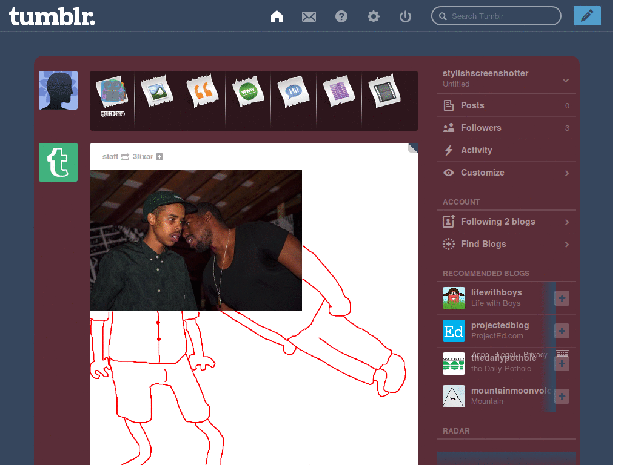Create a new text post
Viewport: 621px width, 465px height.
tap(112, 97)
